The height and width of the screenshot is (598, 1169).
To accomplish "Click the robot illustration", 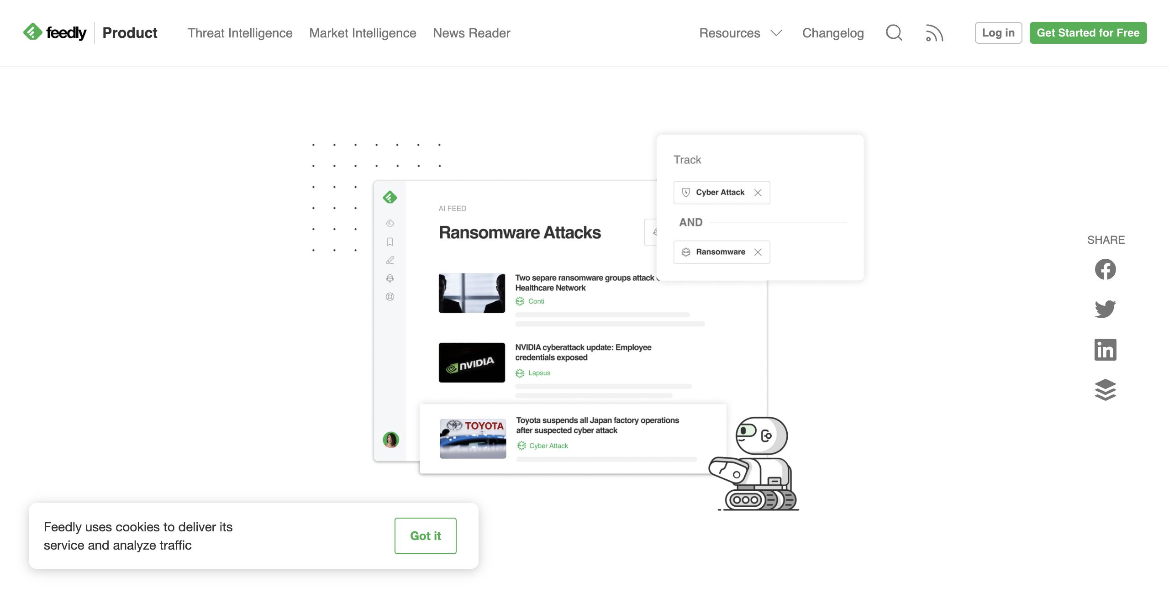I will click(753, 463).
